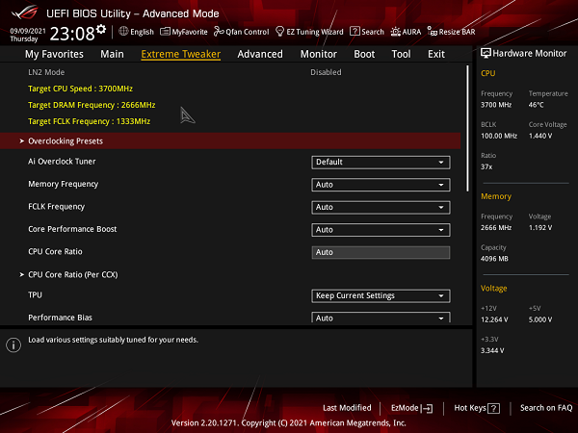Open MyFavorite folder icon
The height and width of the screenshot is (433, 578).
pos(165,32)
